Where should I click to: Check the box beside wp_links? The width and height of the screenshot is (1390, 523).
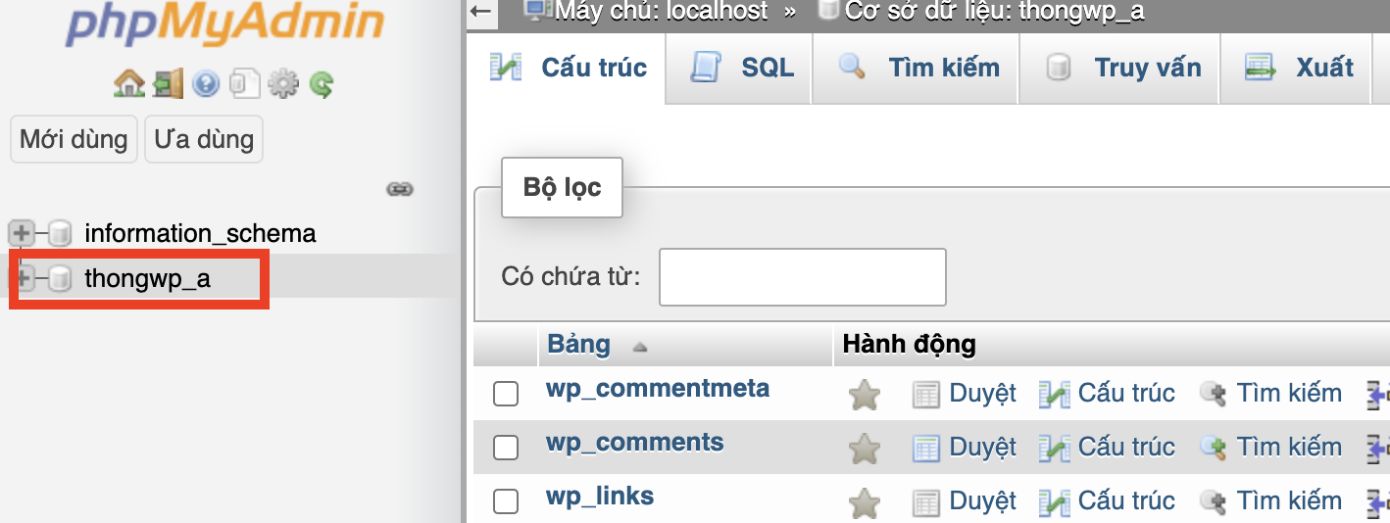506,501
